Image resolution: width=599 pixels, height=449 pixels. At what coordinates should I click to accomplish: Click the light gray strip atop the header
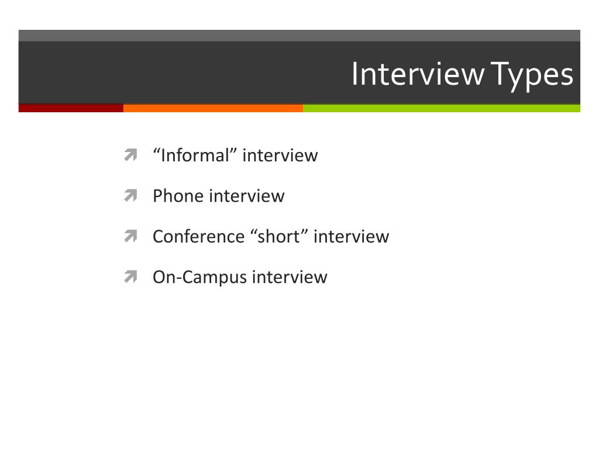point(299,36)
